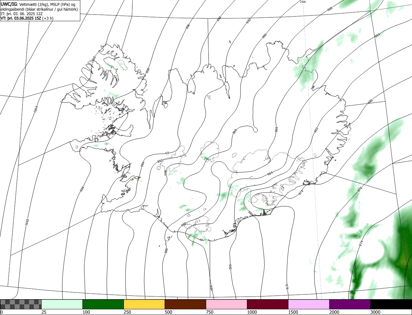Click the title line "UWC/IG: Veltimætti (J/kg), MSLP (hPa) og"
The height and width of the screenshot is (315, 412).
tap(38, 4)
